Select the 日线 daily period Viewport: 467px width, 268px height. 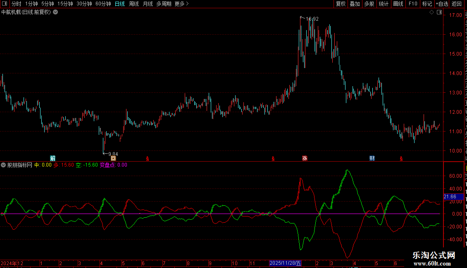click(x=120, y=4)
